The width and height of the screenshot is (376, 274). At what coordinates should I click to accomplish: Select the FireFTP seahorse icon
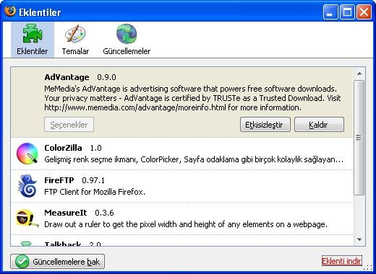27,186
